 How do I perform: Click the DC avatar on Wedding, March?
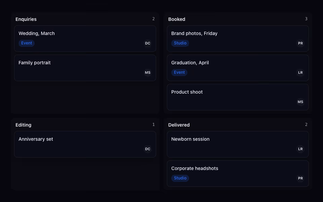(148, 43)
